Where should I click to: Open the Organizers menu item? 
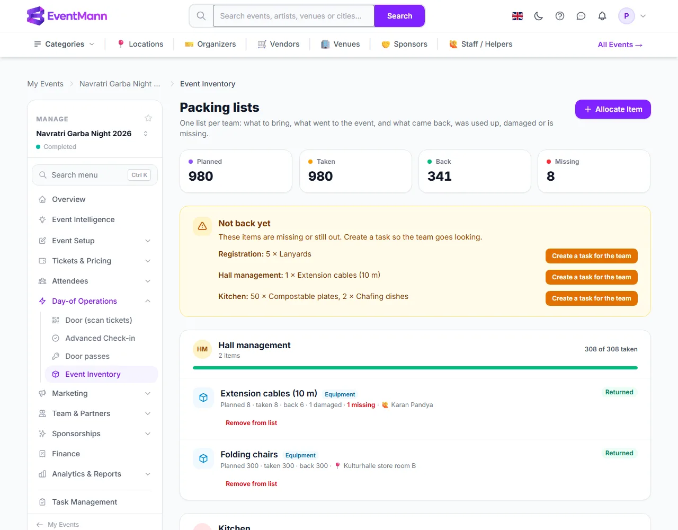210,44
